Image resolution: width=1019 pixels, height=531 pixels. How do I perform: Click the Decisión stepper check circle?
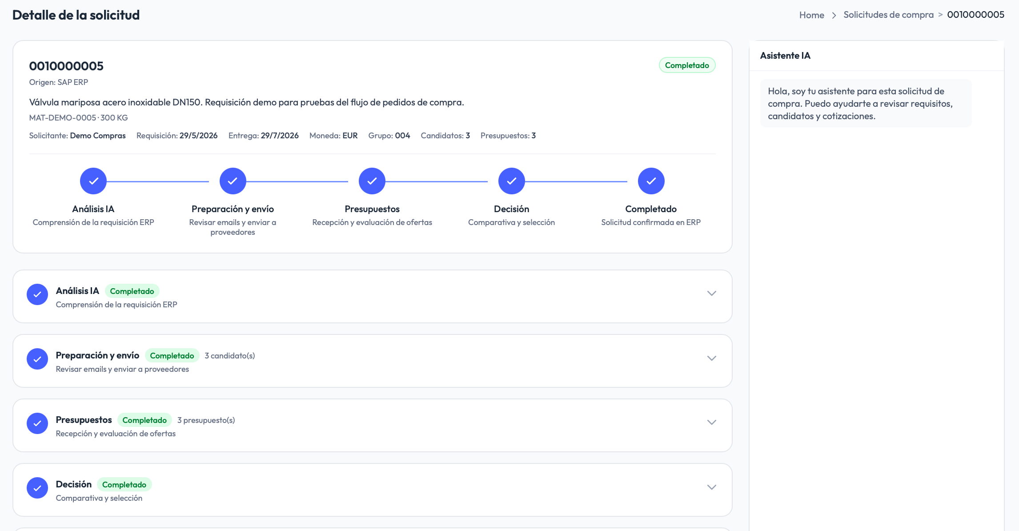(512, 181)
